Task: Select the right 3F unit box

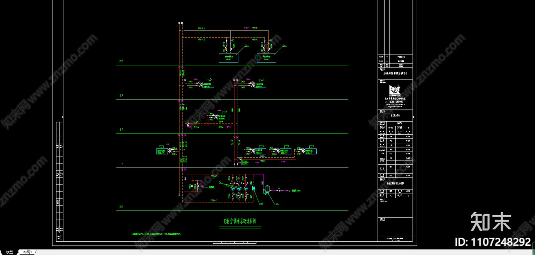Action: (260, 85)
